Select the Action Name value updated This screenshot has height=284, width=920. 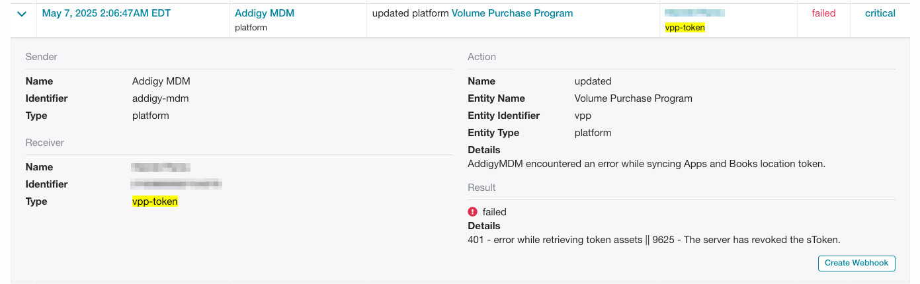(593, 81)
